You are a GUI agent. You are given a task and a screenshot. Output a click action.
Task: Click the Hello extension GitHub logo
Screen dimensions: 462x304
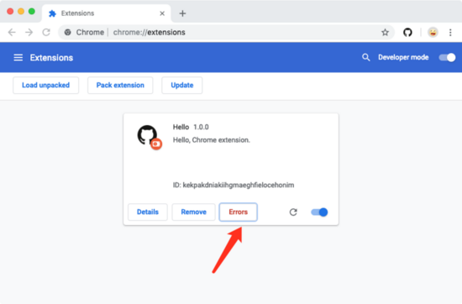[147, 135]
